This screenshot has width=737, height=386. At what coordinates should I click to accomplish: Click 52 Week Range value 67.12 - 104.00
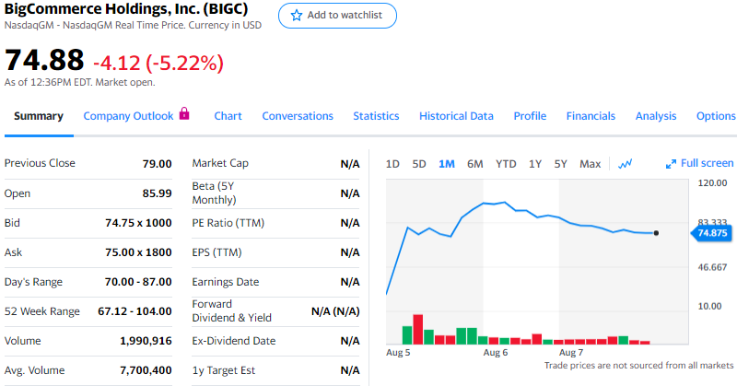point(135,311)
